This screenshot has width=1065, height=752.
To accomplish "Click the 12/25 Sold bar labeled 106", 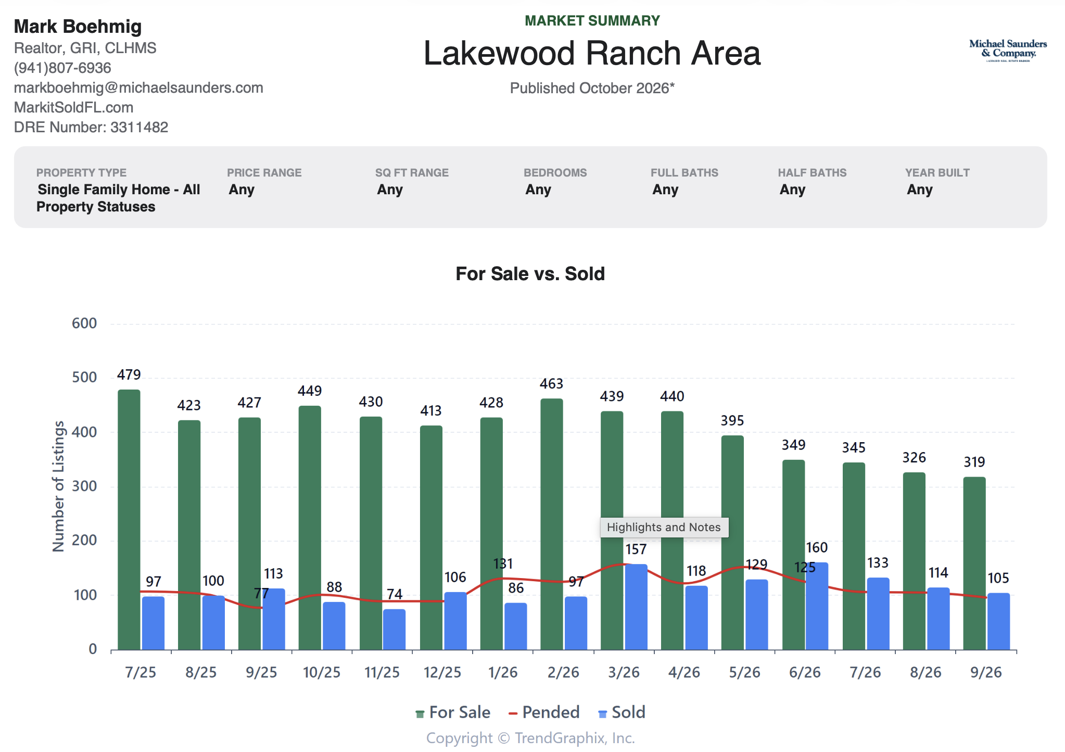I will pyautogui.click(x=455, y=621).
